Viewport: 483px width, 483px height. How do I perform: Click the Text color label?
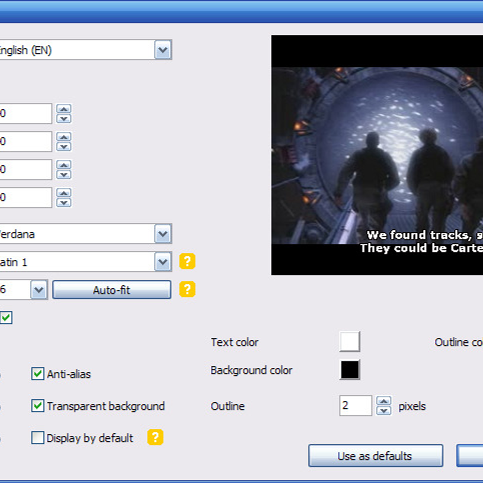click(x=235, y=342)
